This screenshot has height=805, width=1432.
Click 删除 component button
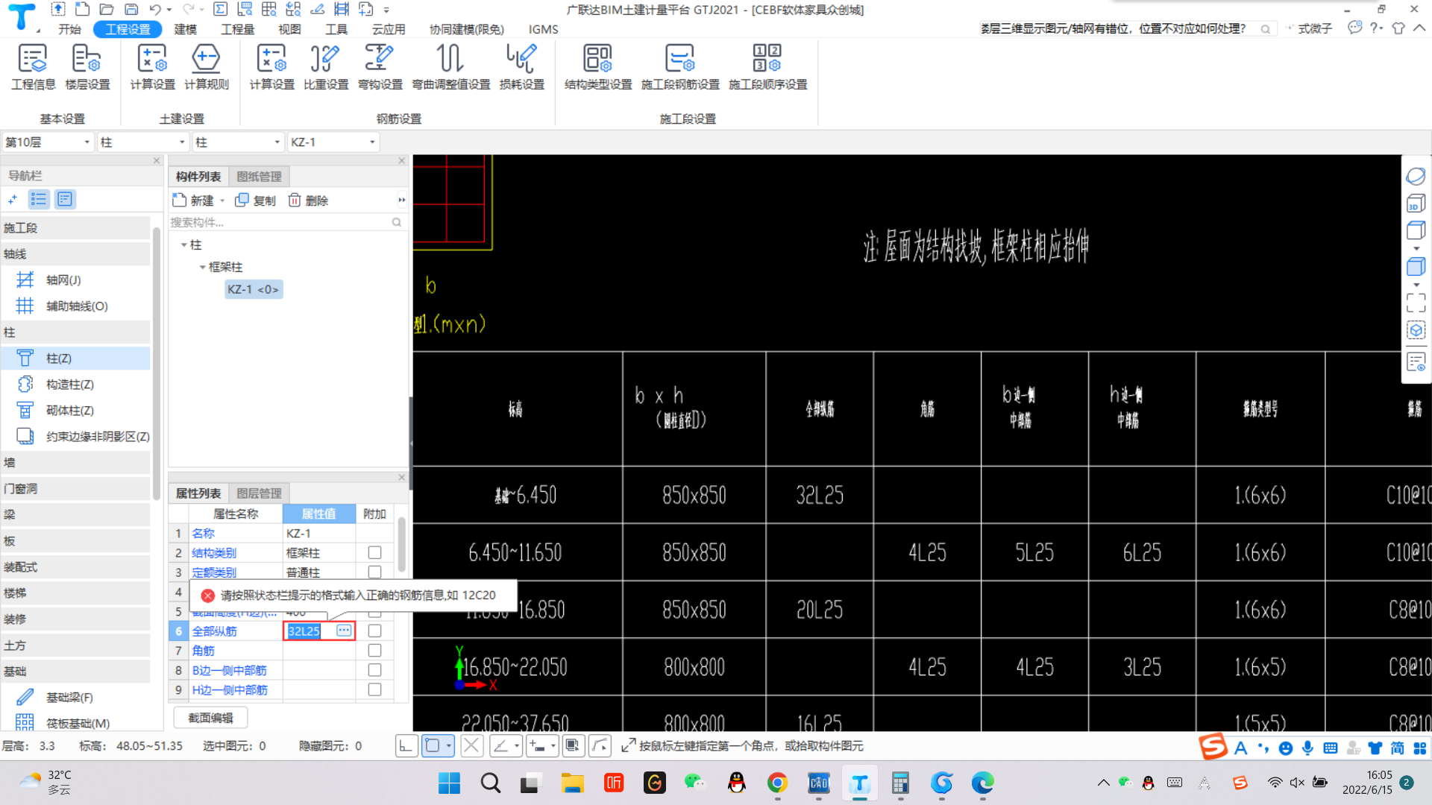point(308,201)
